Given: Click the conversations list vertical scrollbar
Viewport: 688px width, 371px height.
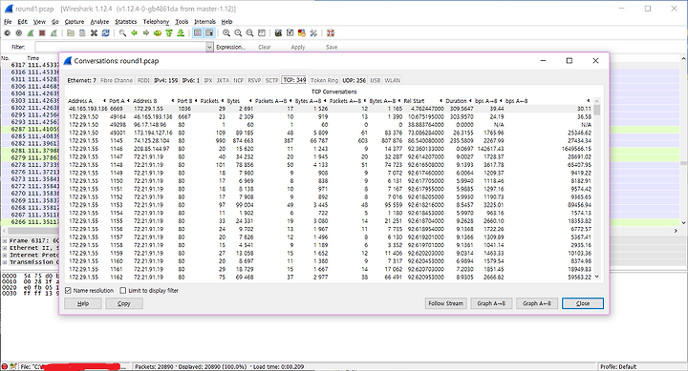Looking at the screenshot, I should pos(596,189).
